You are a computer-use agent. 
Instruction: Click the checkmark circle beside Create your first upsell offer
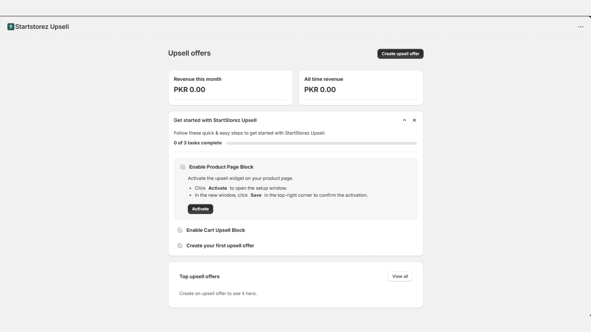pyautogui.click(x=180, y=245)
